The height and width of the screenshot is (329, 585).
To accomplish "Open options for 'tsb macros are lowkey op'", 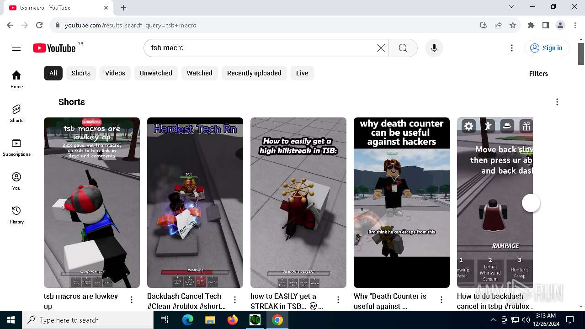I will pyautogui.click(x=132, y=300).
